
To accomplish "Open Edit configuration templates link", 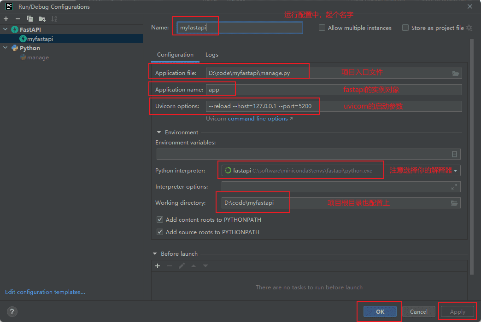I will click(45, 292).
